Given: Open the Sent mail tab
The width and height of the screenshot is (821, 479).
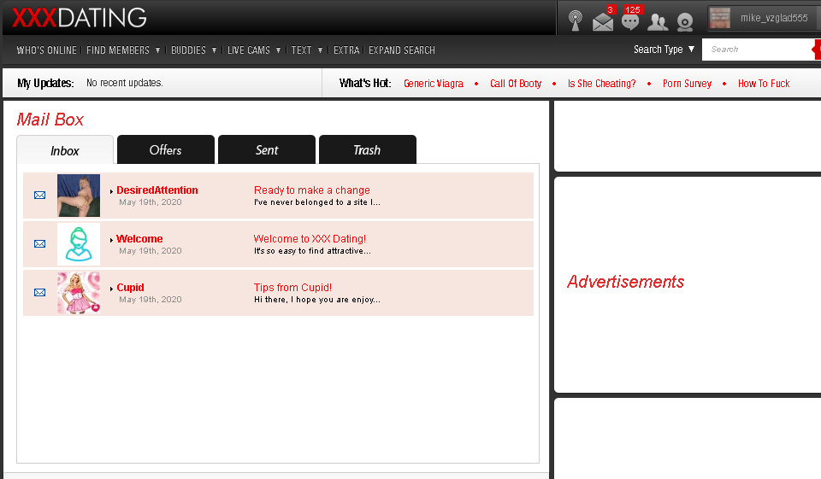Looking at the screenshot, I should tap(267, 150).
